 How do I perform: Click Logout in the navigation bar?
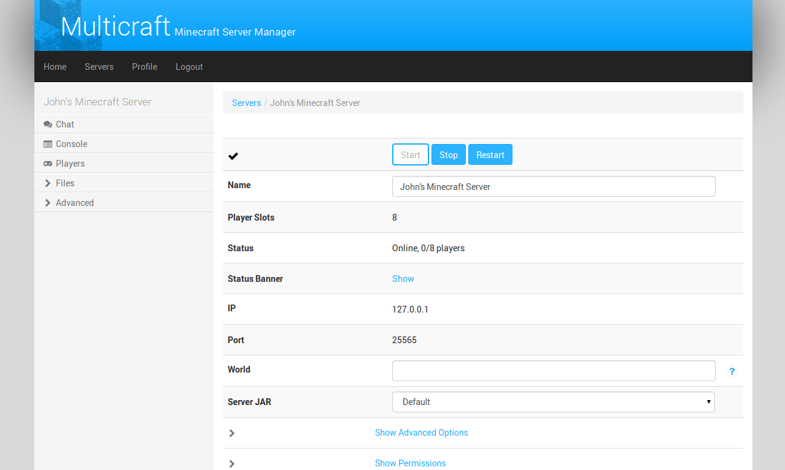tap(189, 67)
